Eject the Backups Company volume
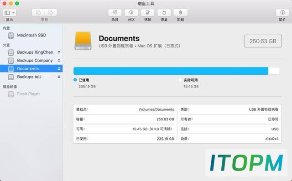 point(59,60)
